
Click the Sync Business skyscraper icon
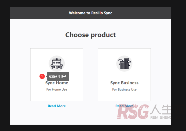tap(124, 63)
